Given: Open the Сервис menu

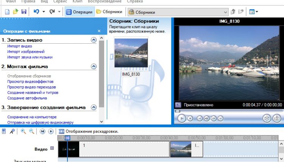Looking at the screenshot, I should pyautogui.click(x=60, y=2).
